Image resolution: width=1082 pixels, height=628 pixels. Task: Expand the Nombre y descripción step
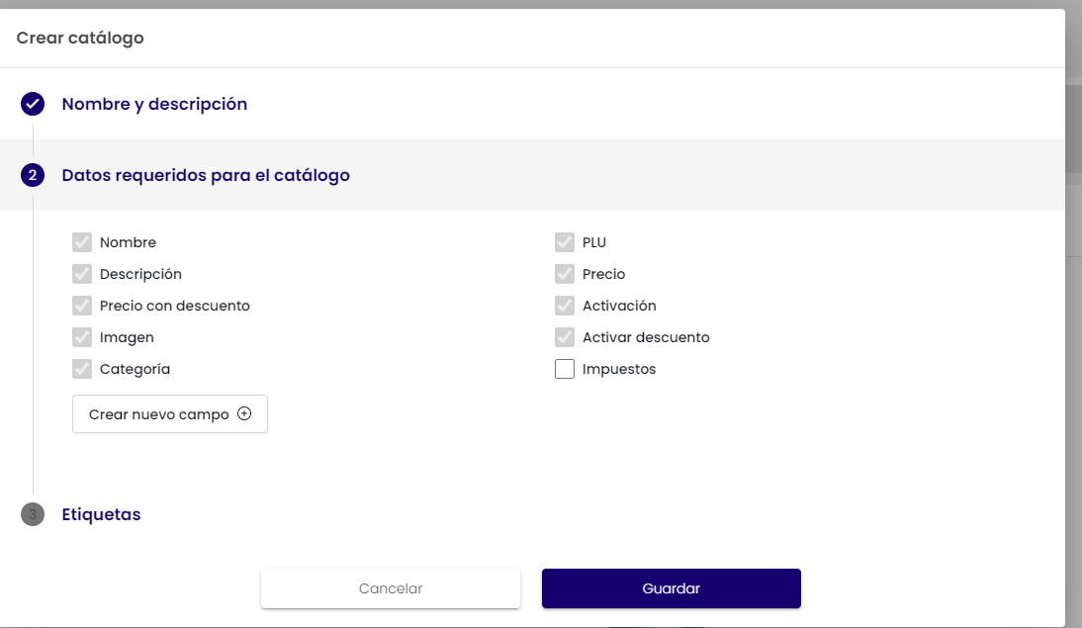(x=154, y=104)
